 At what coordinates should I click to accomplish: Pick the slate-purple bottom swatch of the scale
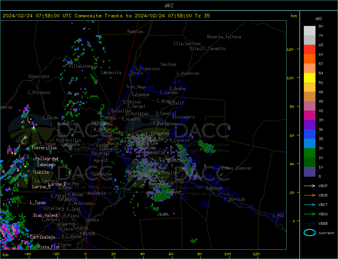(309, 172)
